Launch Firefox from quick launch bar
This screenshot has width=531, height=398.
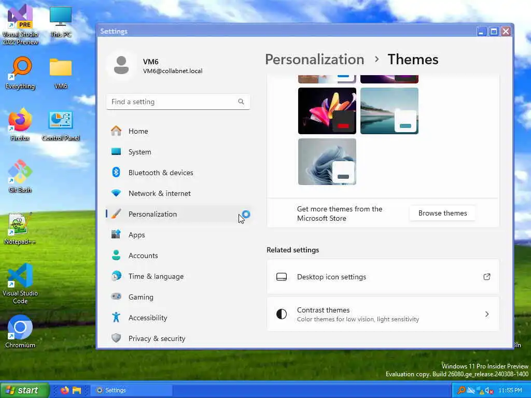click(x=65, y=390)
